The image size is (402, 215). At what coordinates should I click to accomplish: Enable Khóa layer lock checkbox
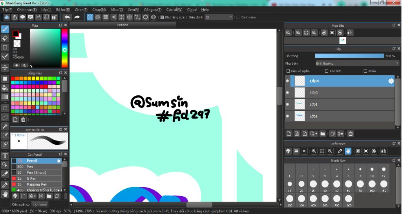pyautogui.click(x=365, y=71)
